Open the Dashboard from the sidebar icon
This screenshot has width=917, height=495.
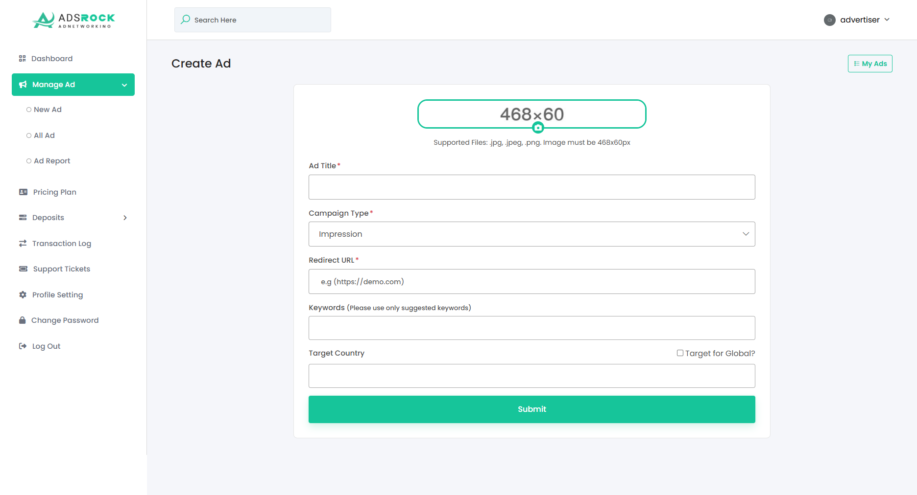23,58
